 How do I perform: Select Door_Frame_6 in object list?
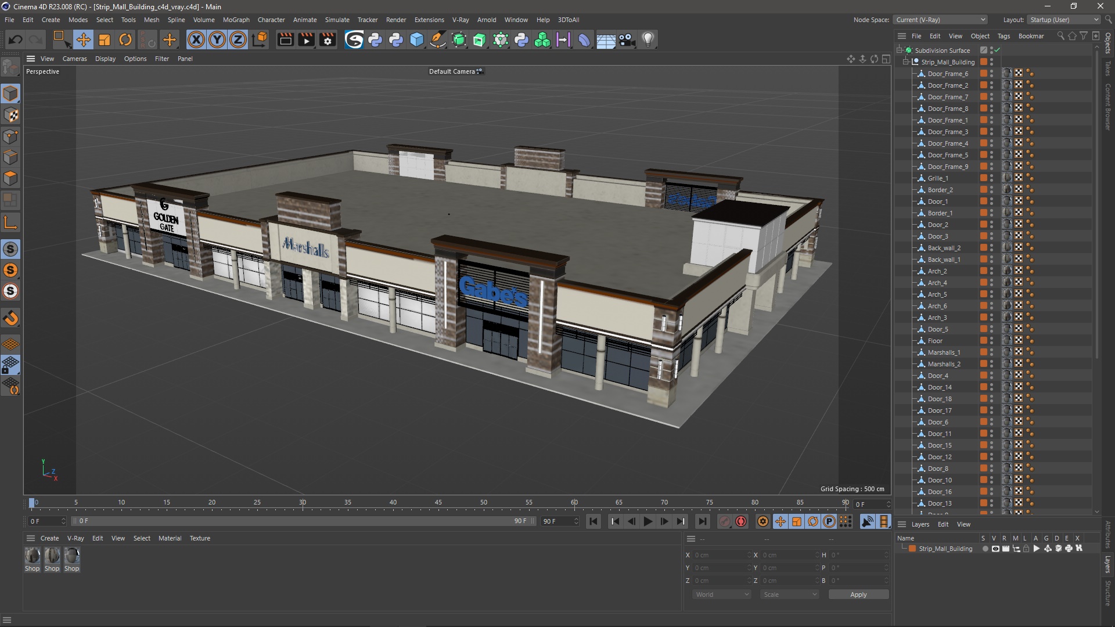(947, 74)
